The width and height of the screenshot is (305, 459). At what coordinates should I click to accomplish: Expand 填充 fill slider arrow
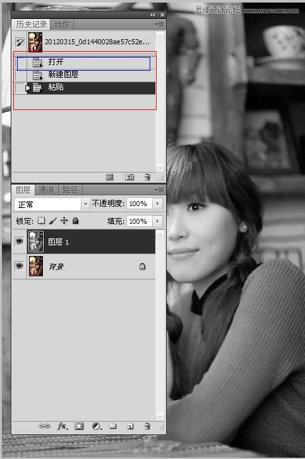[157, 221]
